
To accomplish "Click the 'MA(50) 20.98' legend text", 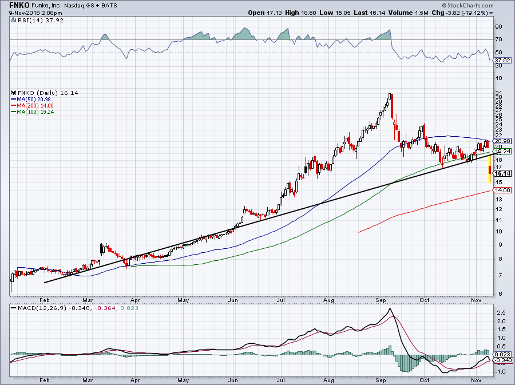I will point(34,99).
